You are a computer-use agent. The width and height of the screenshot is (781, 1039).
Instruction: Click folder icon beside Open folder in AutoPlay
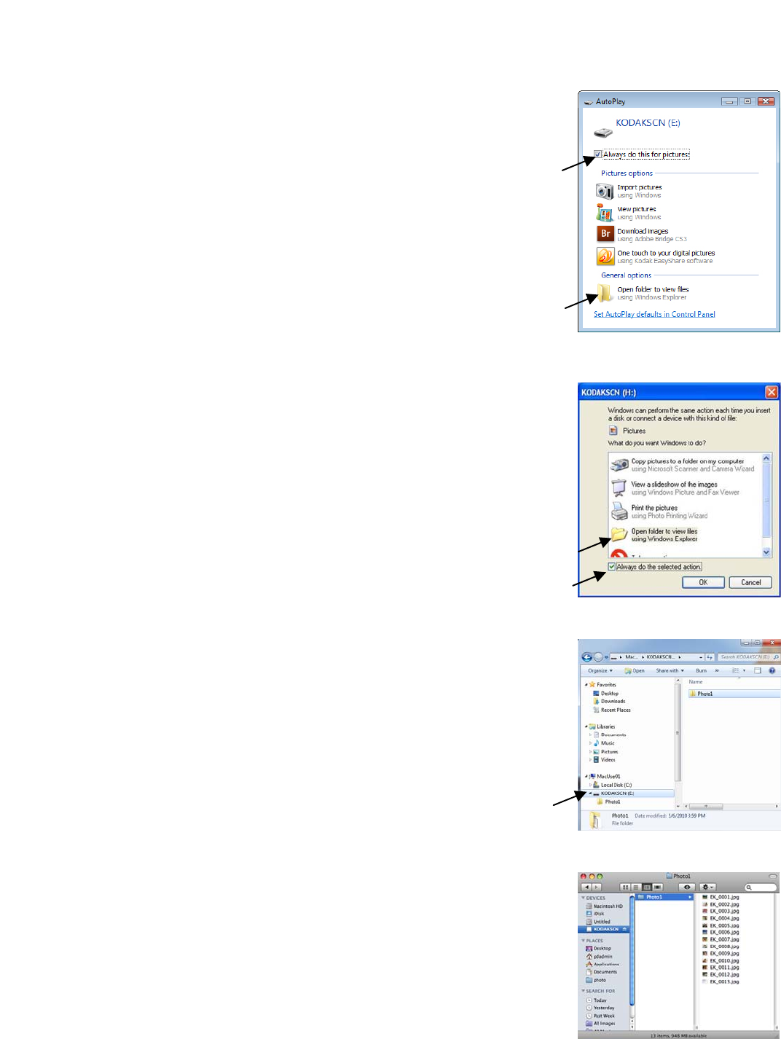[605, 293]
